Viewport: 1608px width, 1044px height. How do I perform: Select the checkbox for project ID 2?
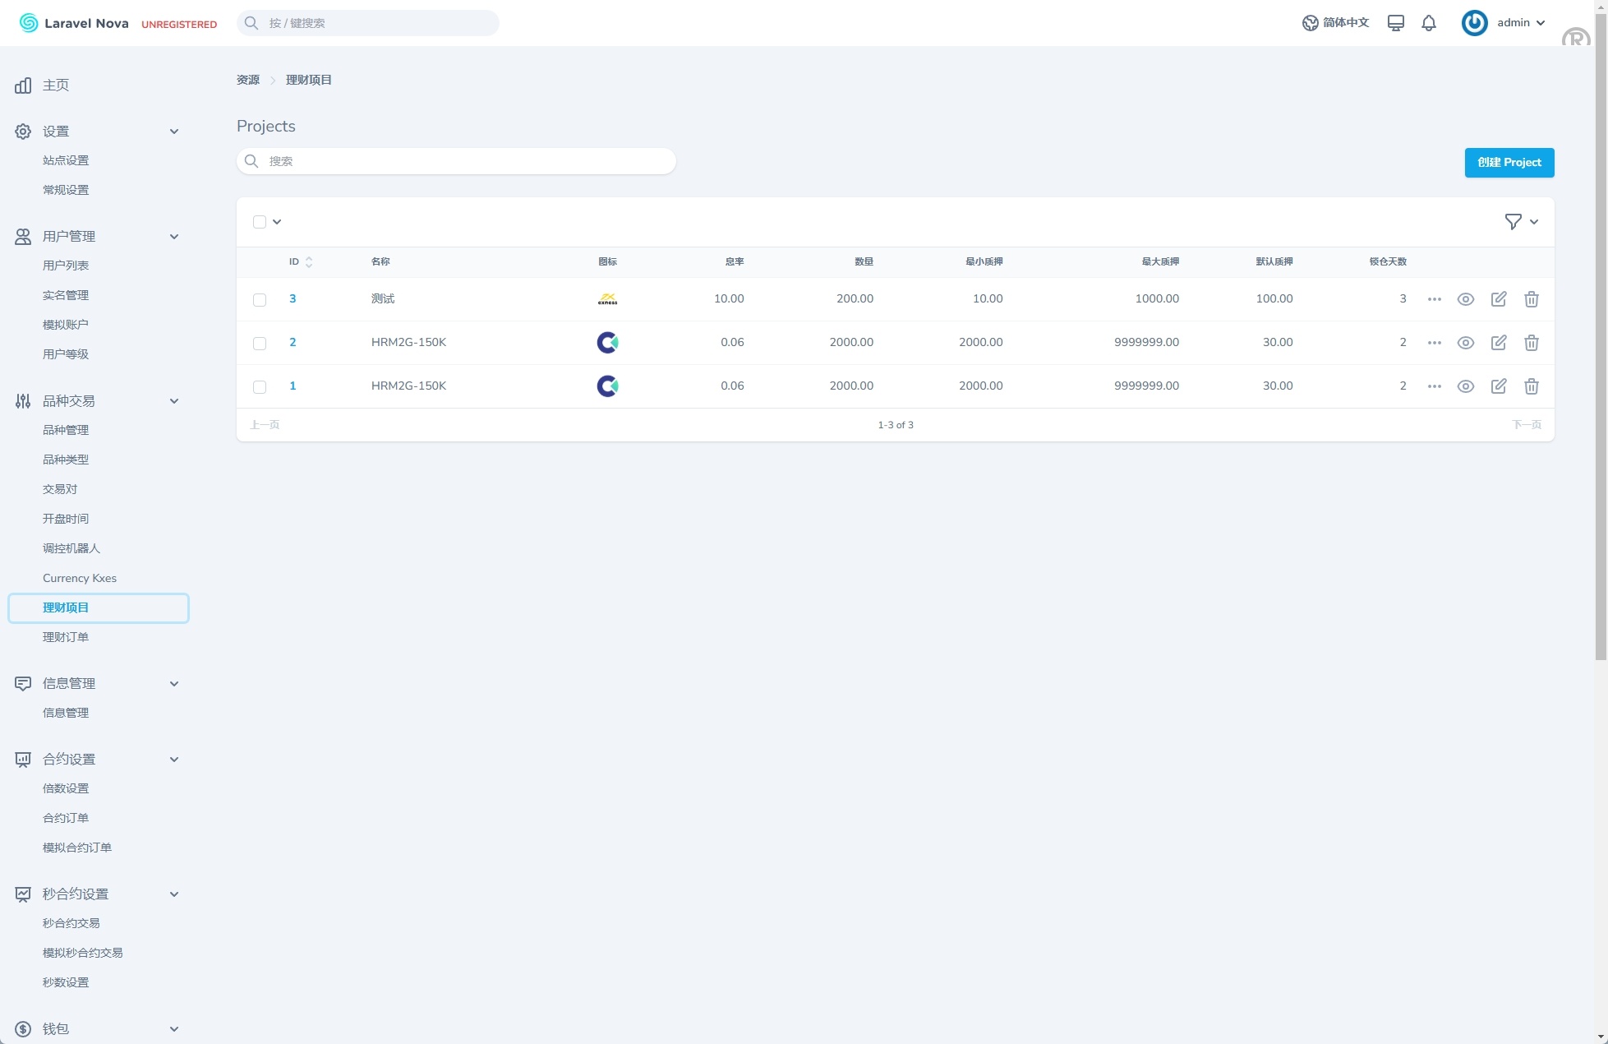click(x=260, y=344)
